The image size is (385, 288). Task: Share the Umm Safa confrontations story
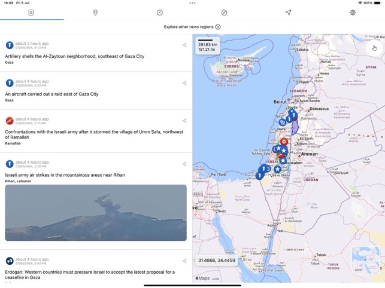click(x=184, y=121)
